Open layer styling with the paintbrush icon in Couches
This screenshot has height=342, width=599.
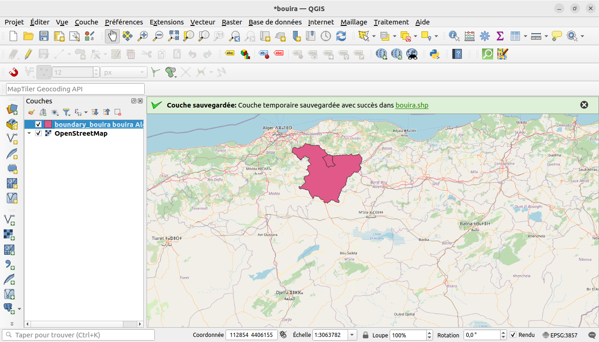click(x=31, y=112)
